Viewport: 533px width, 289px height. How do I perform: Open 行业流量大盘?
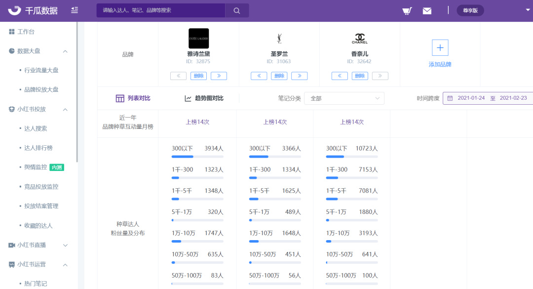(x=41, y=70)
